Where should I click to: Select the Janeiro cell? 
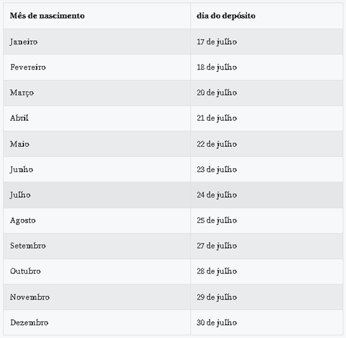click(x=24, y=42)
